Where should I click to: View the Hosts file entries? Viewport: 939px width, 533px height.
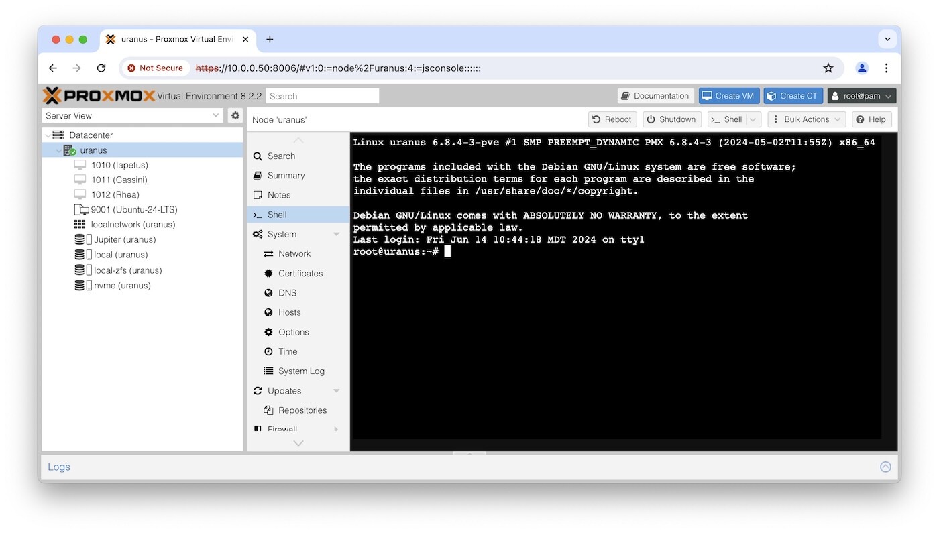click(x=290, y=312)
